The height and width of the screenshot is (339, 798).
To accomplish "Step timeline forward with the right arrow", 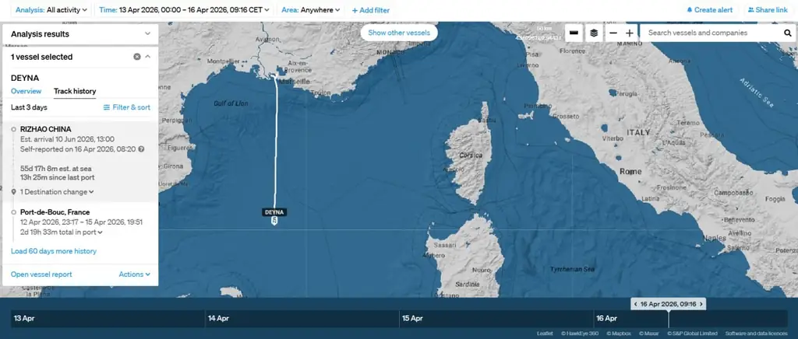I will point(701,304).
